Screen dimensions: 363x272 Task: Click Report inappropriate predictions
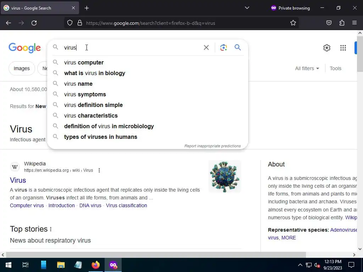213,146
